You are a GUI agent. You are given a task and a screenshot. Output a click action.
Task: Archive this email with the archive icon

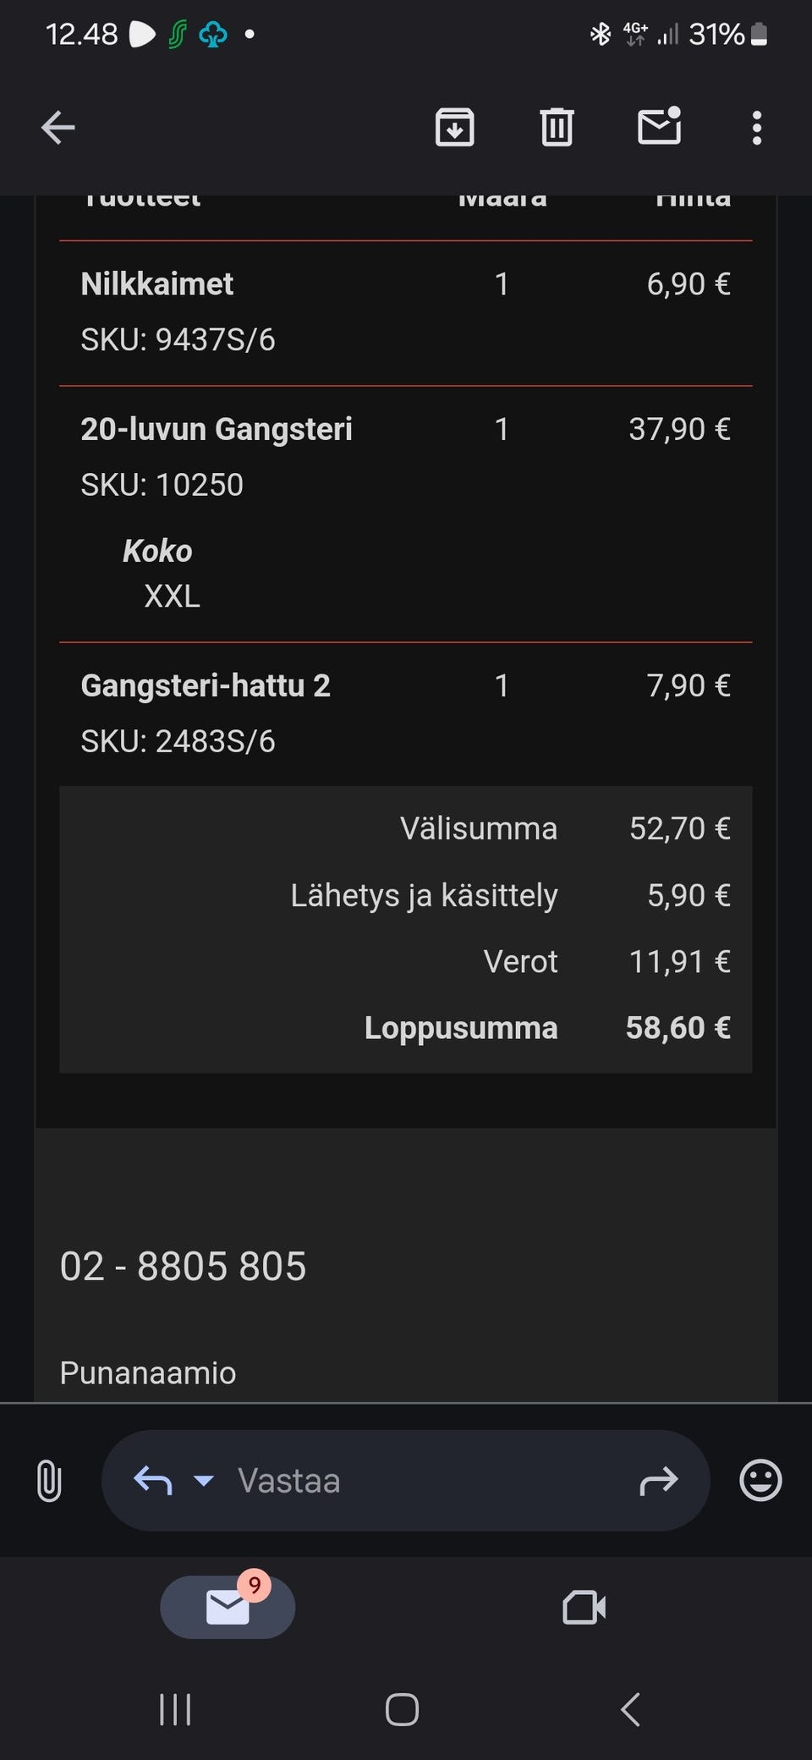(454, 129)
